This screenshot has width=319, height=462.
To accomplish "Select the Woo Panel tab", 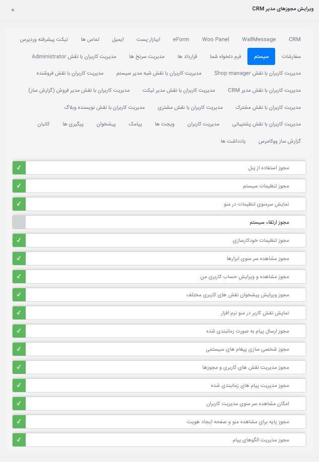I will tap(215, 39).
